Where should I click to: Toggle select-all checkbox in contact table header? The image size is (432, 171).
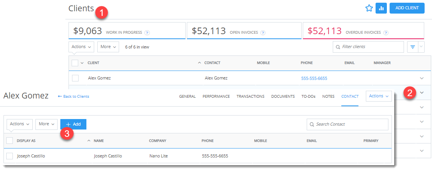10,140
